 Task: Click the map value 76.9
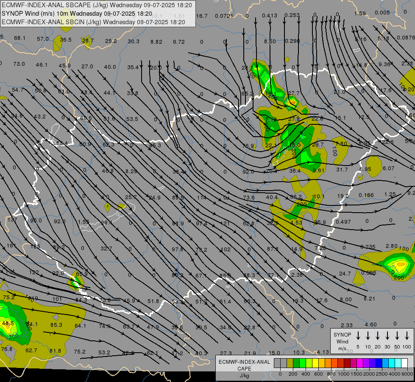248,146
